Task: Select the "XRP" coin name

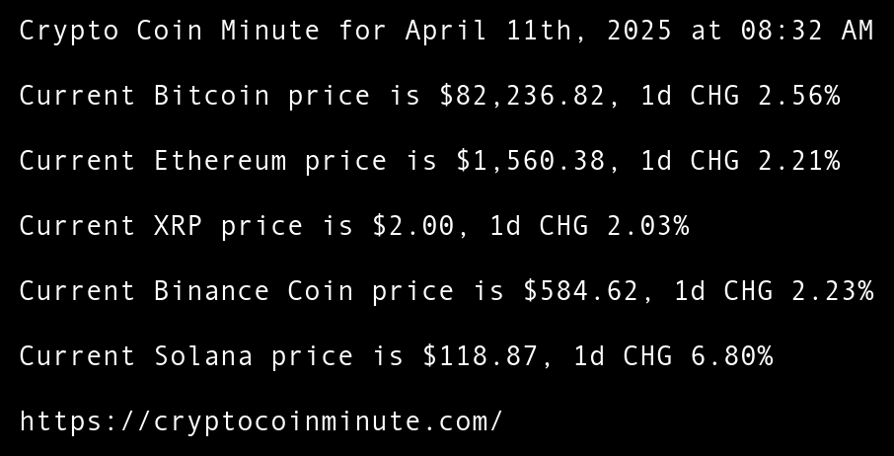Action: pos(178,226)
